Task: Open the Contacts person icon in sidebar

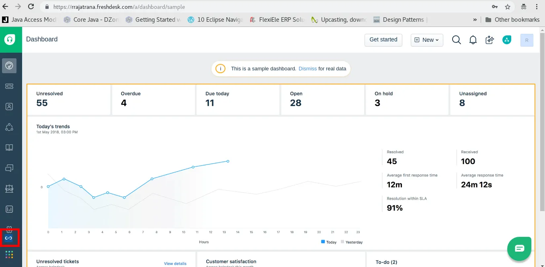Action: click(9, 107)
